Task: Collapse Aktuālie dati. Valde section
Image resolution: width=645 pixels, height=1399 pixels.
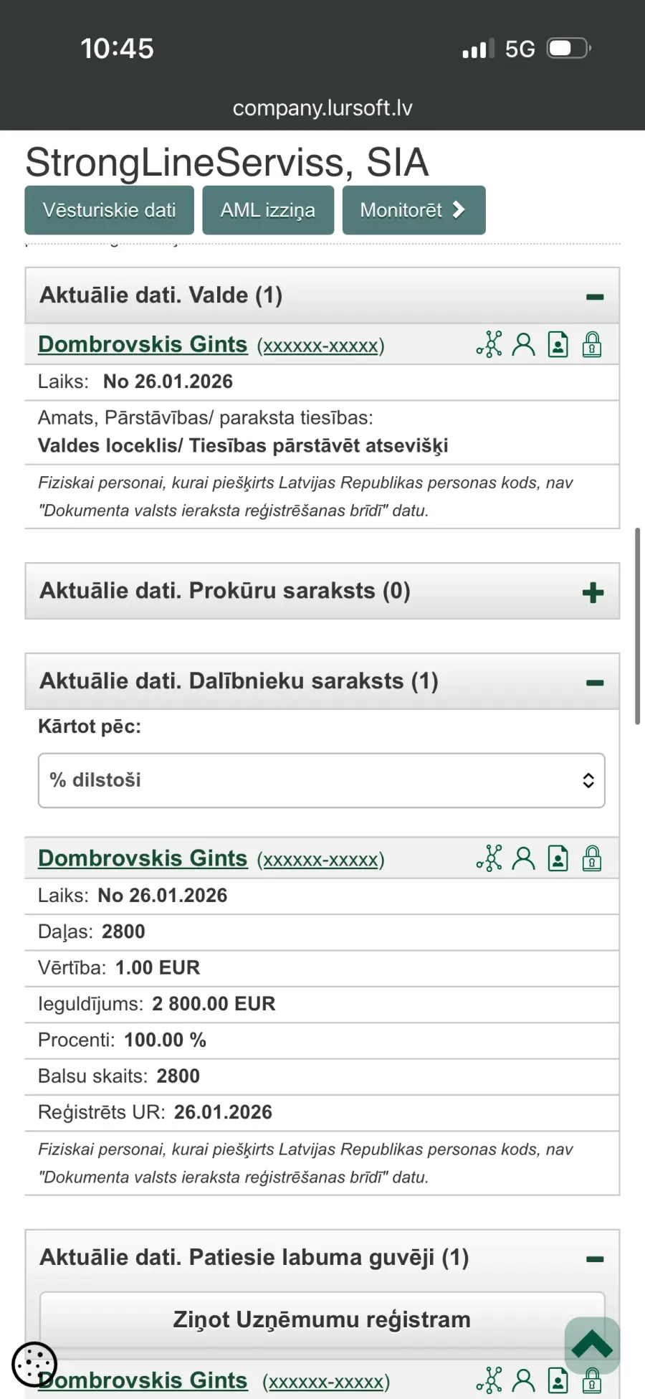Action: [595, 297]
